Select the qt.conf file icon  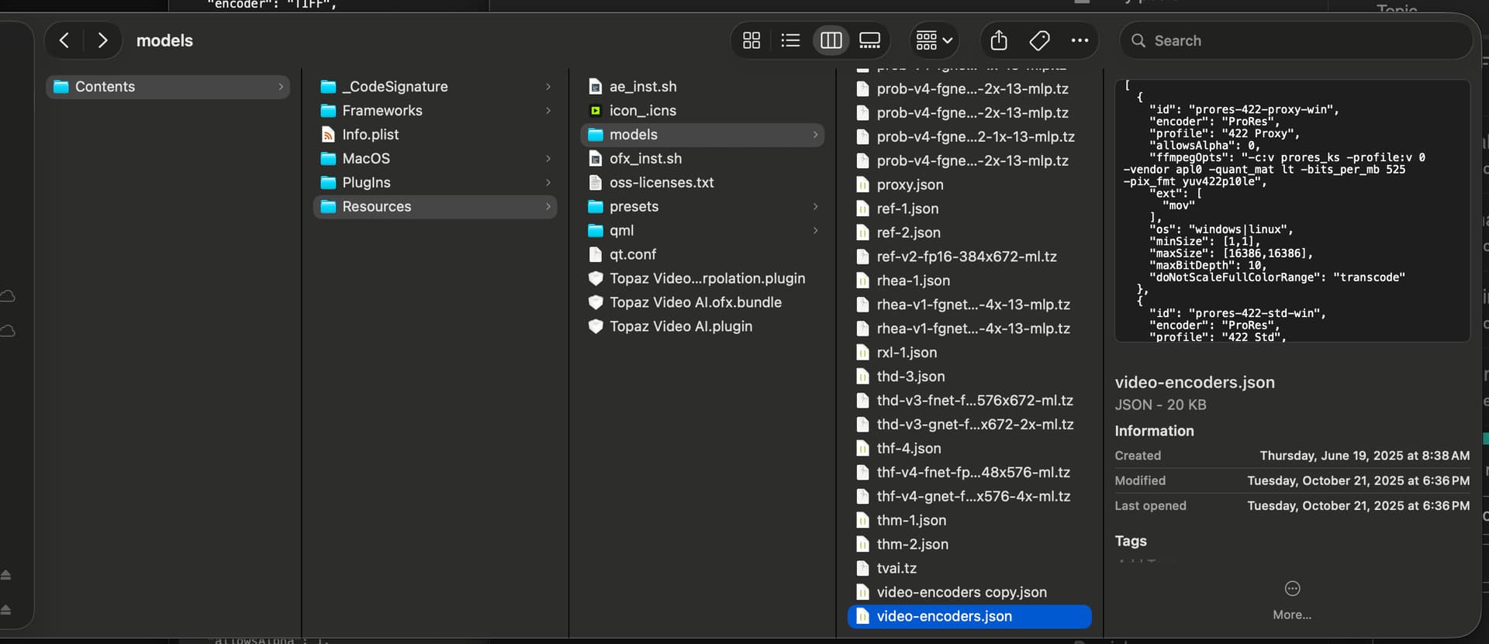595,255
